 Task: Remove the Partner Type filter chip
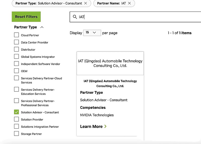pyautogui.click(x=85, y=3)
